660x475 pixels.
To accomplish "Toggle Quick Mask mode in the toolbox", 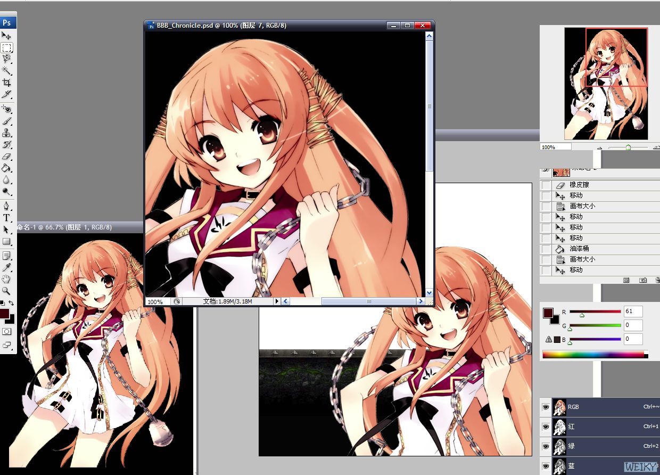I will tap(7, 331).
